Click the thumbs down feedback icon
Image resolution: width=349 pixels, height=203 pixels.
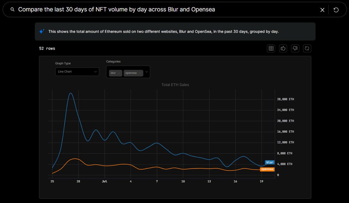tap(295, 48)
